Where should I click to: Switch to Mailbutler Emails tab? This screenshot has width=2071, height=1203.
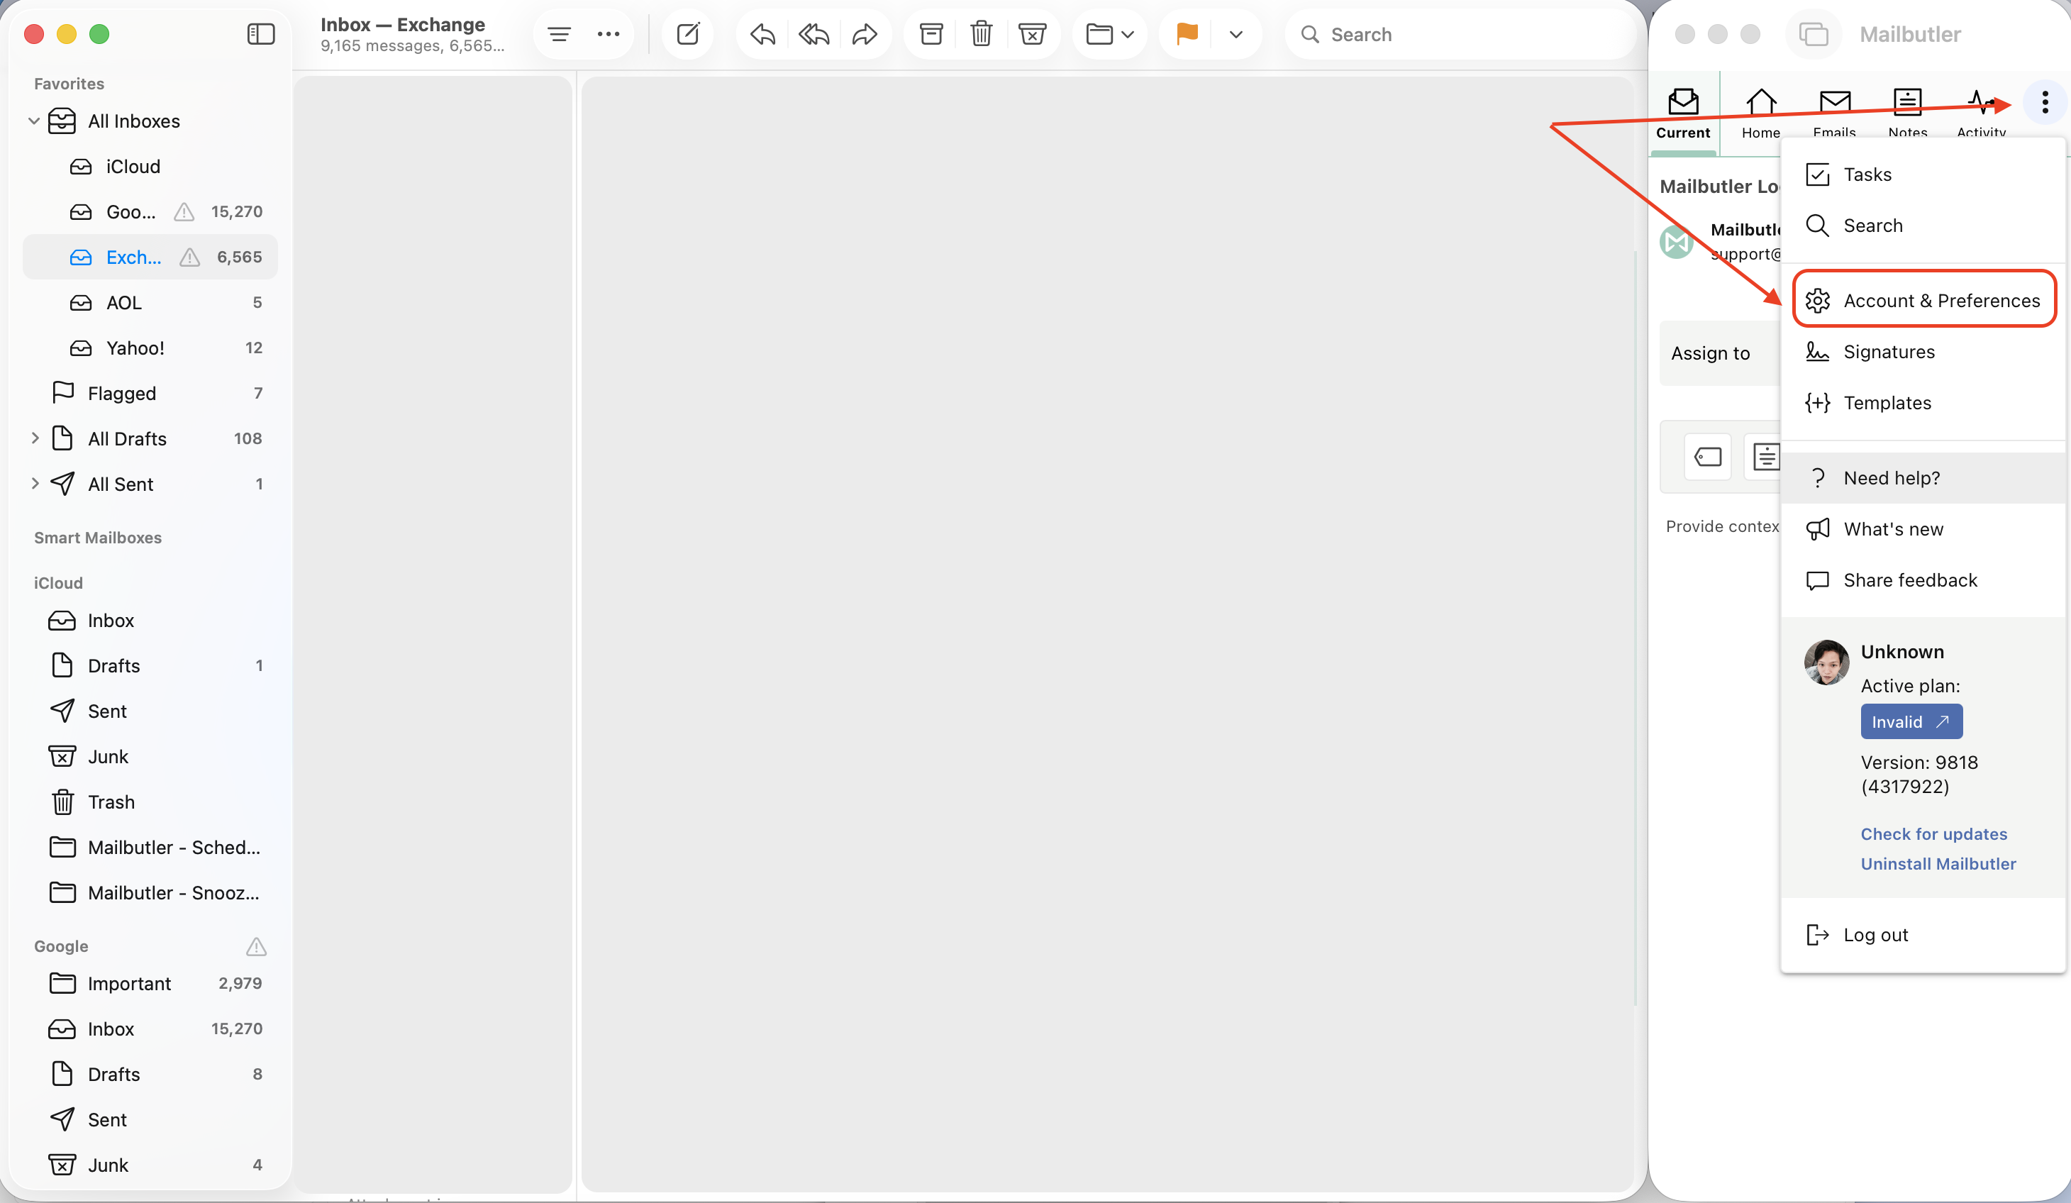pyautogui.click(x=1834, y=113)
